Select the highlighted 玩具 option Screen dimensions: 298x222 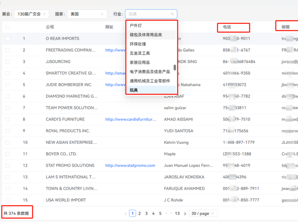coord(151,90)
